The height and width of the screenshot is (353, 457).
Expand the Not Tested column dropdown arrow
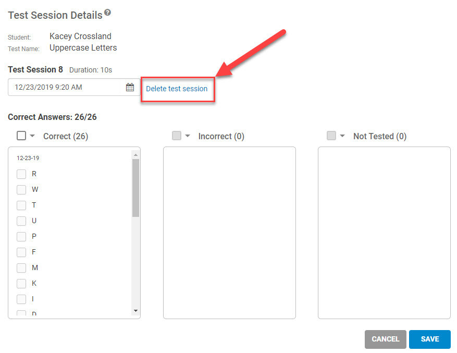tap(342, 136)
